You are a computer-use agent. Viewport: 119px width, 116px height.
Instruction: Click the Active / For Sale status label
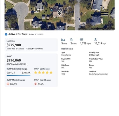click(18, 34)
